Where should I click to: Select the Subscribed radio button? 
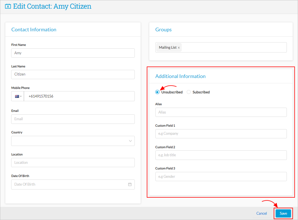point(189,92)
